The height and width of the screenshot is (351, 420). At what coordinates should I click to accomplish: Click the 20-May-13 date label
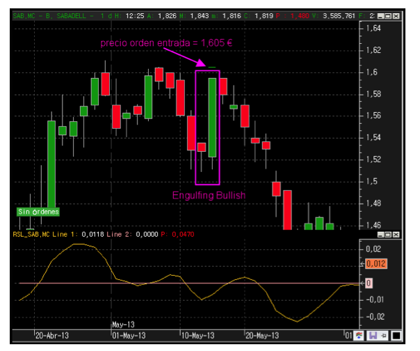(x=262, y=336)
